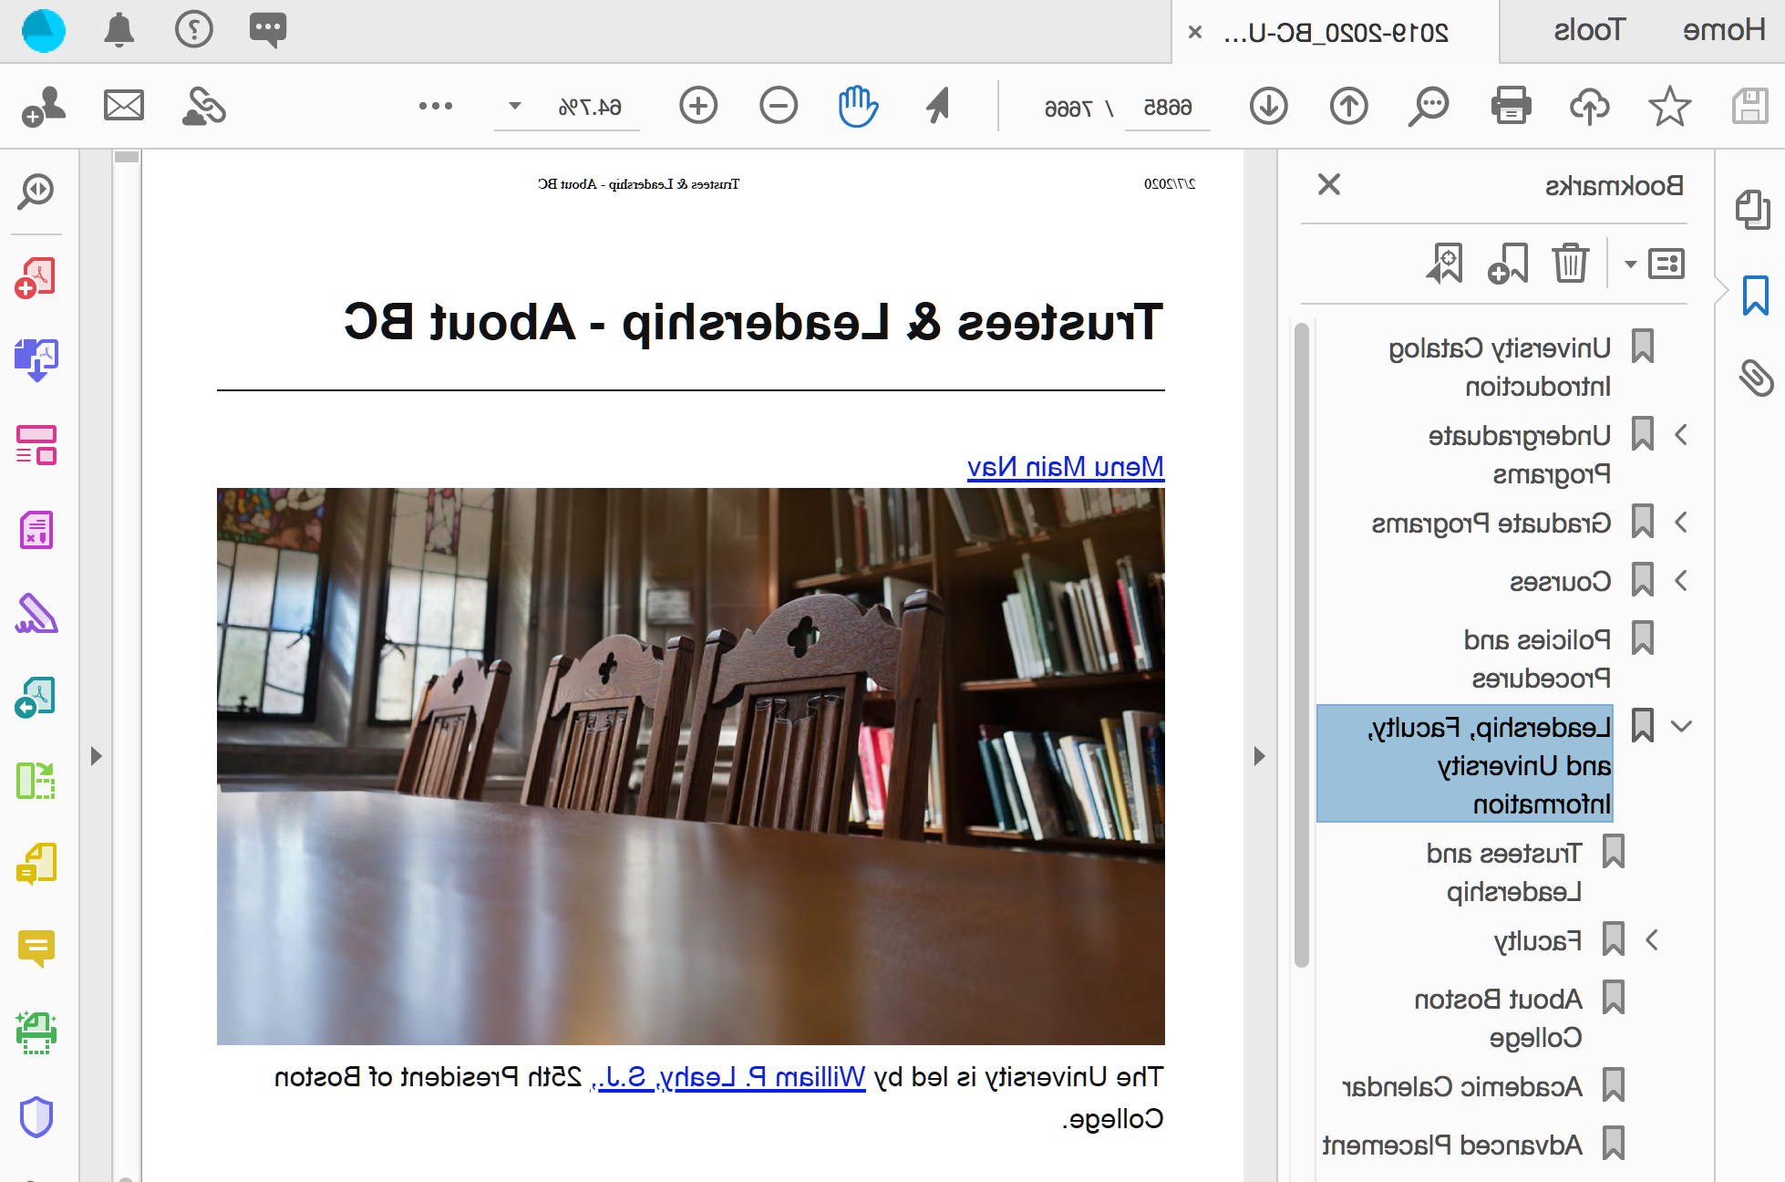Open the chat messages speech bubble icon
This screenshot has height=1182, width=1785.
coord(268,30)
